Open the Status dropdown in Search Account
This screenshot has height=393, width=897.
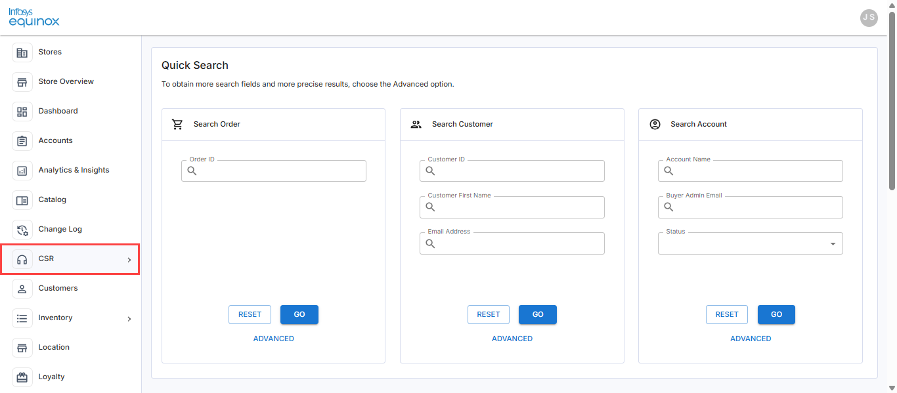point(751,243)
